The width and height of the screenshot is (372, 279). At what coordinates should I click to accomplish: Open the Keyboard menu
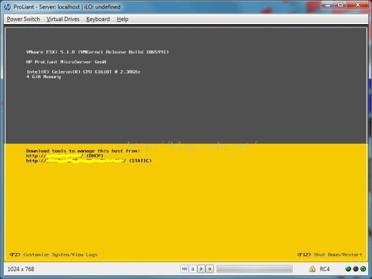pyautogui.click(x=98, y=19)
